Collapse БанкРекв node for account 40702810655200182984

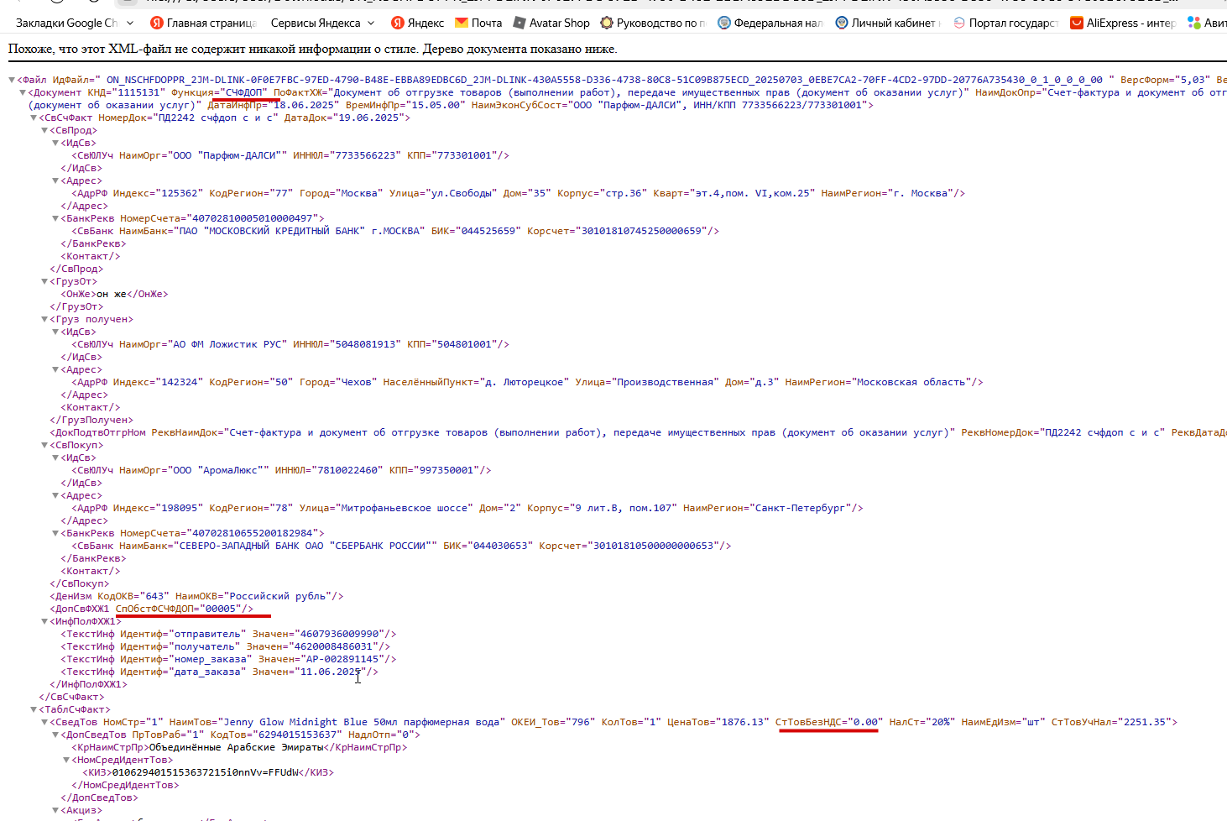56,534
